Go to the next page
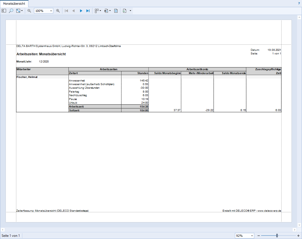Image resolution: width=302 pixels, height=239 pixels. tap(81, 11)
